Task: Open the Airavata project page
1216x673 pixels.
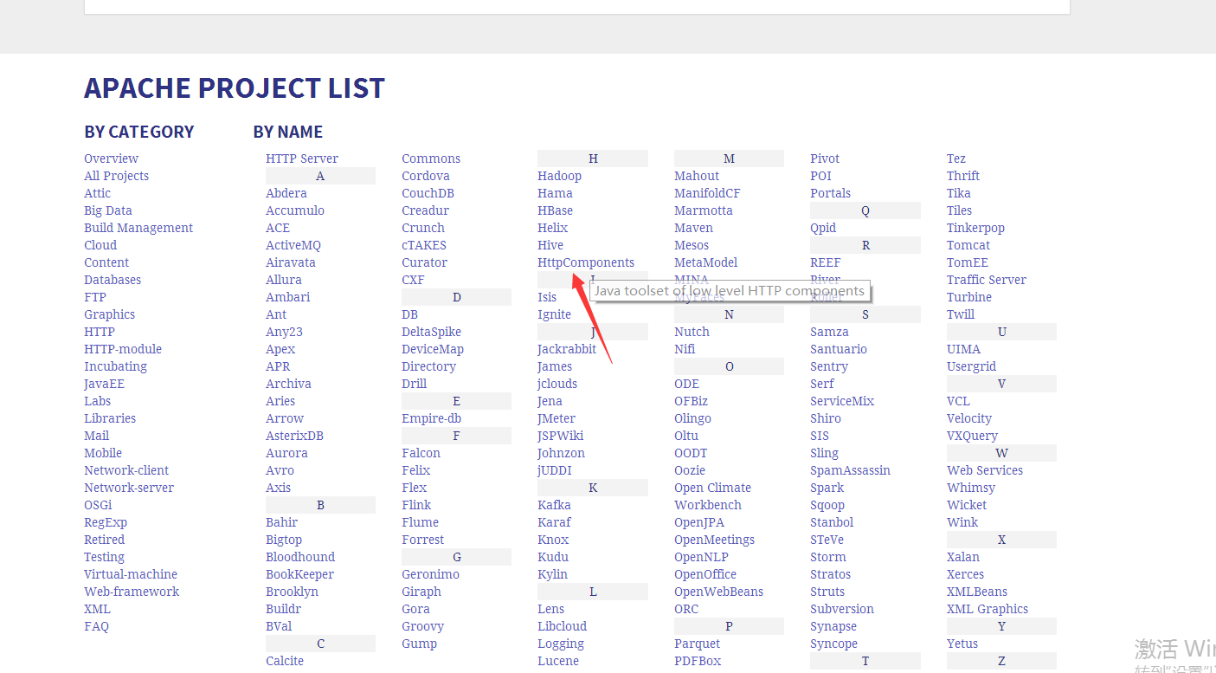Action: (291, 262)
